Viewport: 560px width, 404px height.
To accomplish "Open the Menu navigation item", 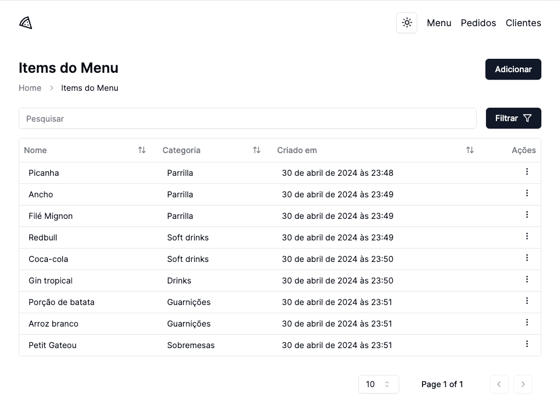I will (439, 23).
